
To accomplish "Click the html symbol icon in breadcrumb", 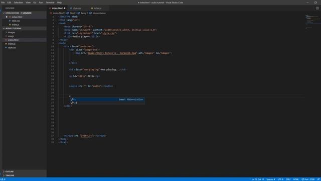I will 68,13.
